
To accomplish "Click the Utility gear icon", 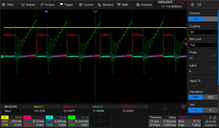I will coord(4,4).
